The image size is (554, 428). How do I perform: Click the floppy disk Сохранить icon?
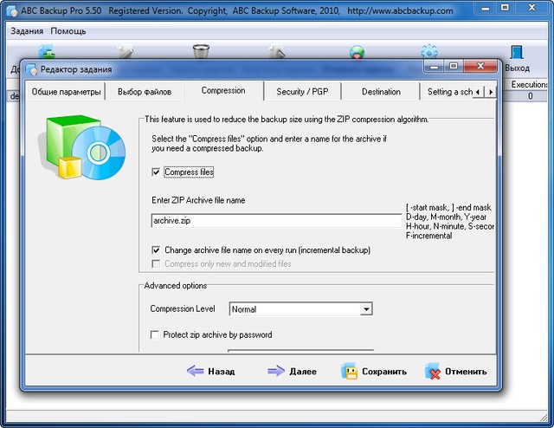(x=350, y=372)
